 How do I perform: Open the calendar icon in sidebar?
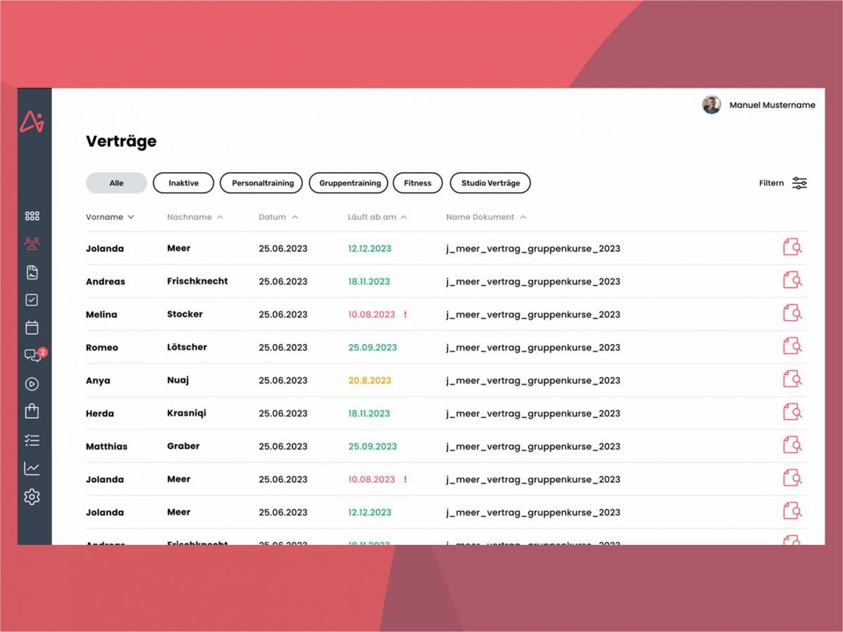tap(32, 328)
